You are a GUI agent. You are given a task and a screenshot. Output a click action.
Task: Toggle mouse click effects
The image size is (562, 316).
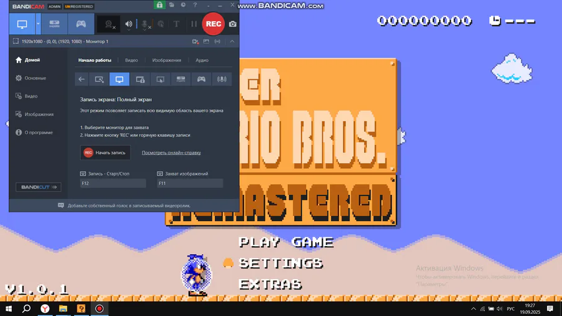tap(161, 24)
